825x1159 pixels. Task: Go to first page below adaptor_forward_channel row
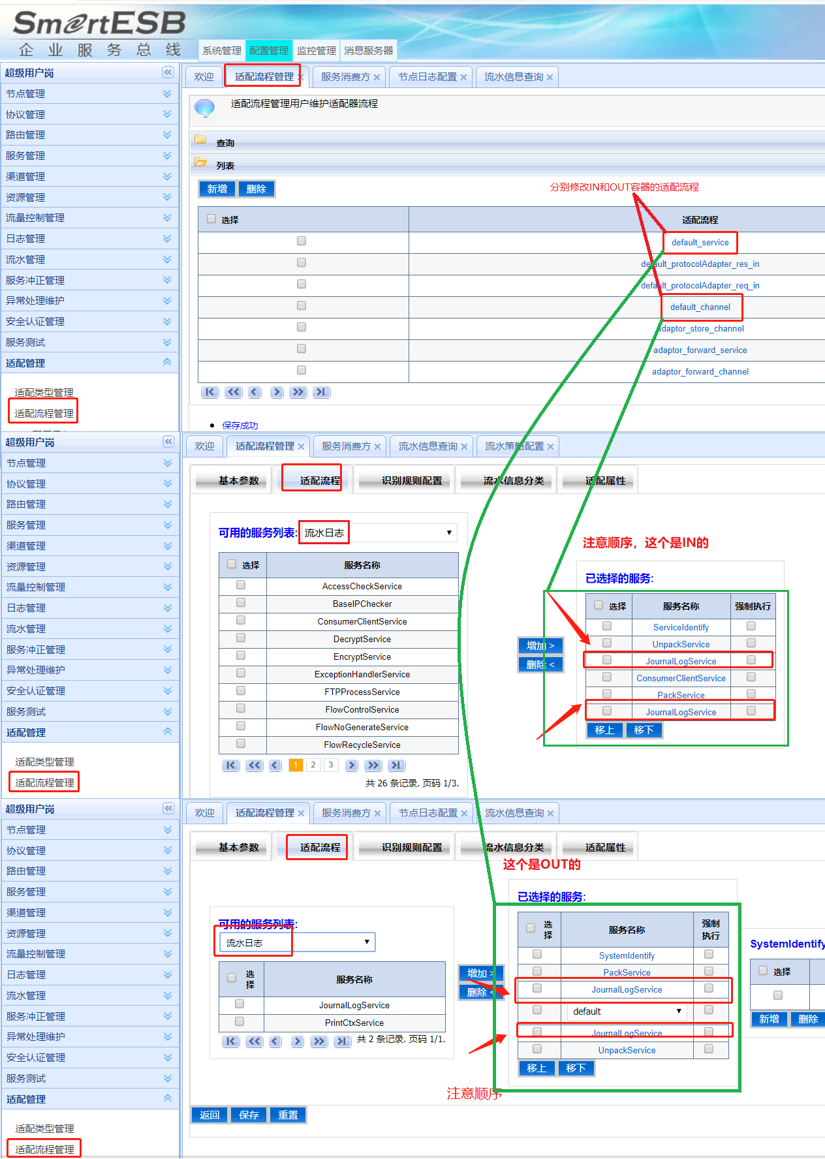click(x=210, y=392)
